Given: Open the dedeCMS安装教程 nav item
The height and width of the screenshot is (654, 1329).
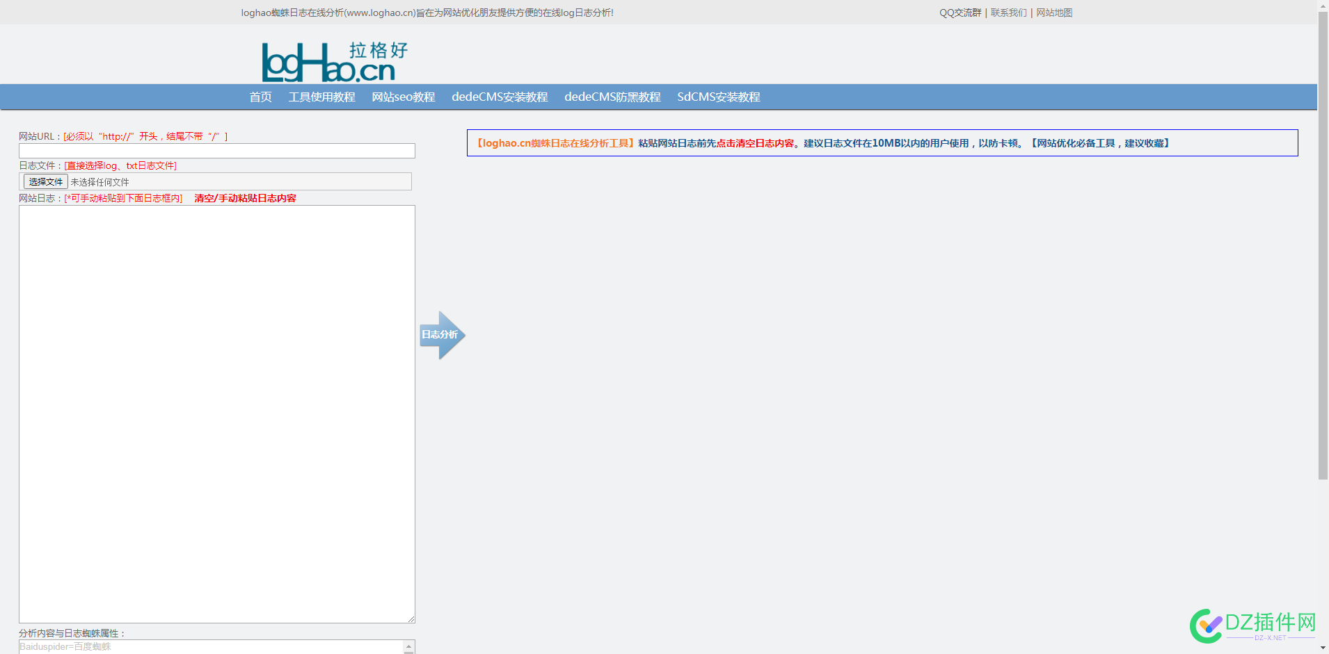Looking at the screenshot, I should pos(500,97).
